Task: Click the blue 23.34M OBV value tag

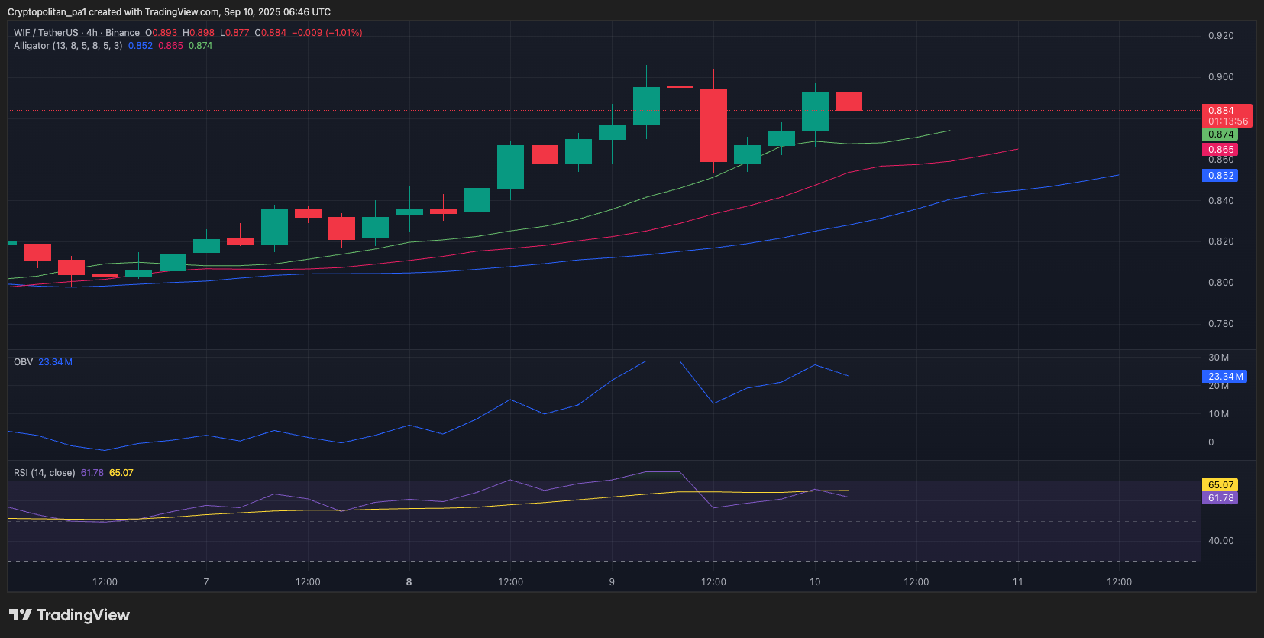Action: pos(1224,377)
